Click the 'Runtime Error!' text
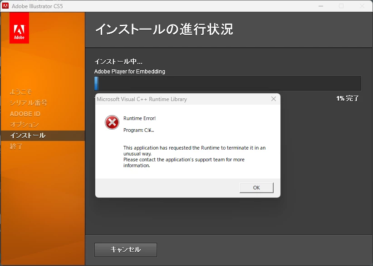 point(139,118)
